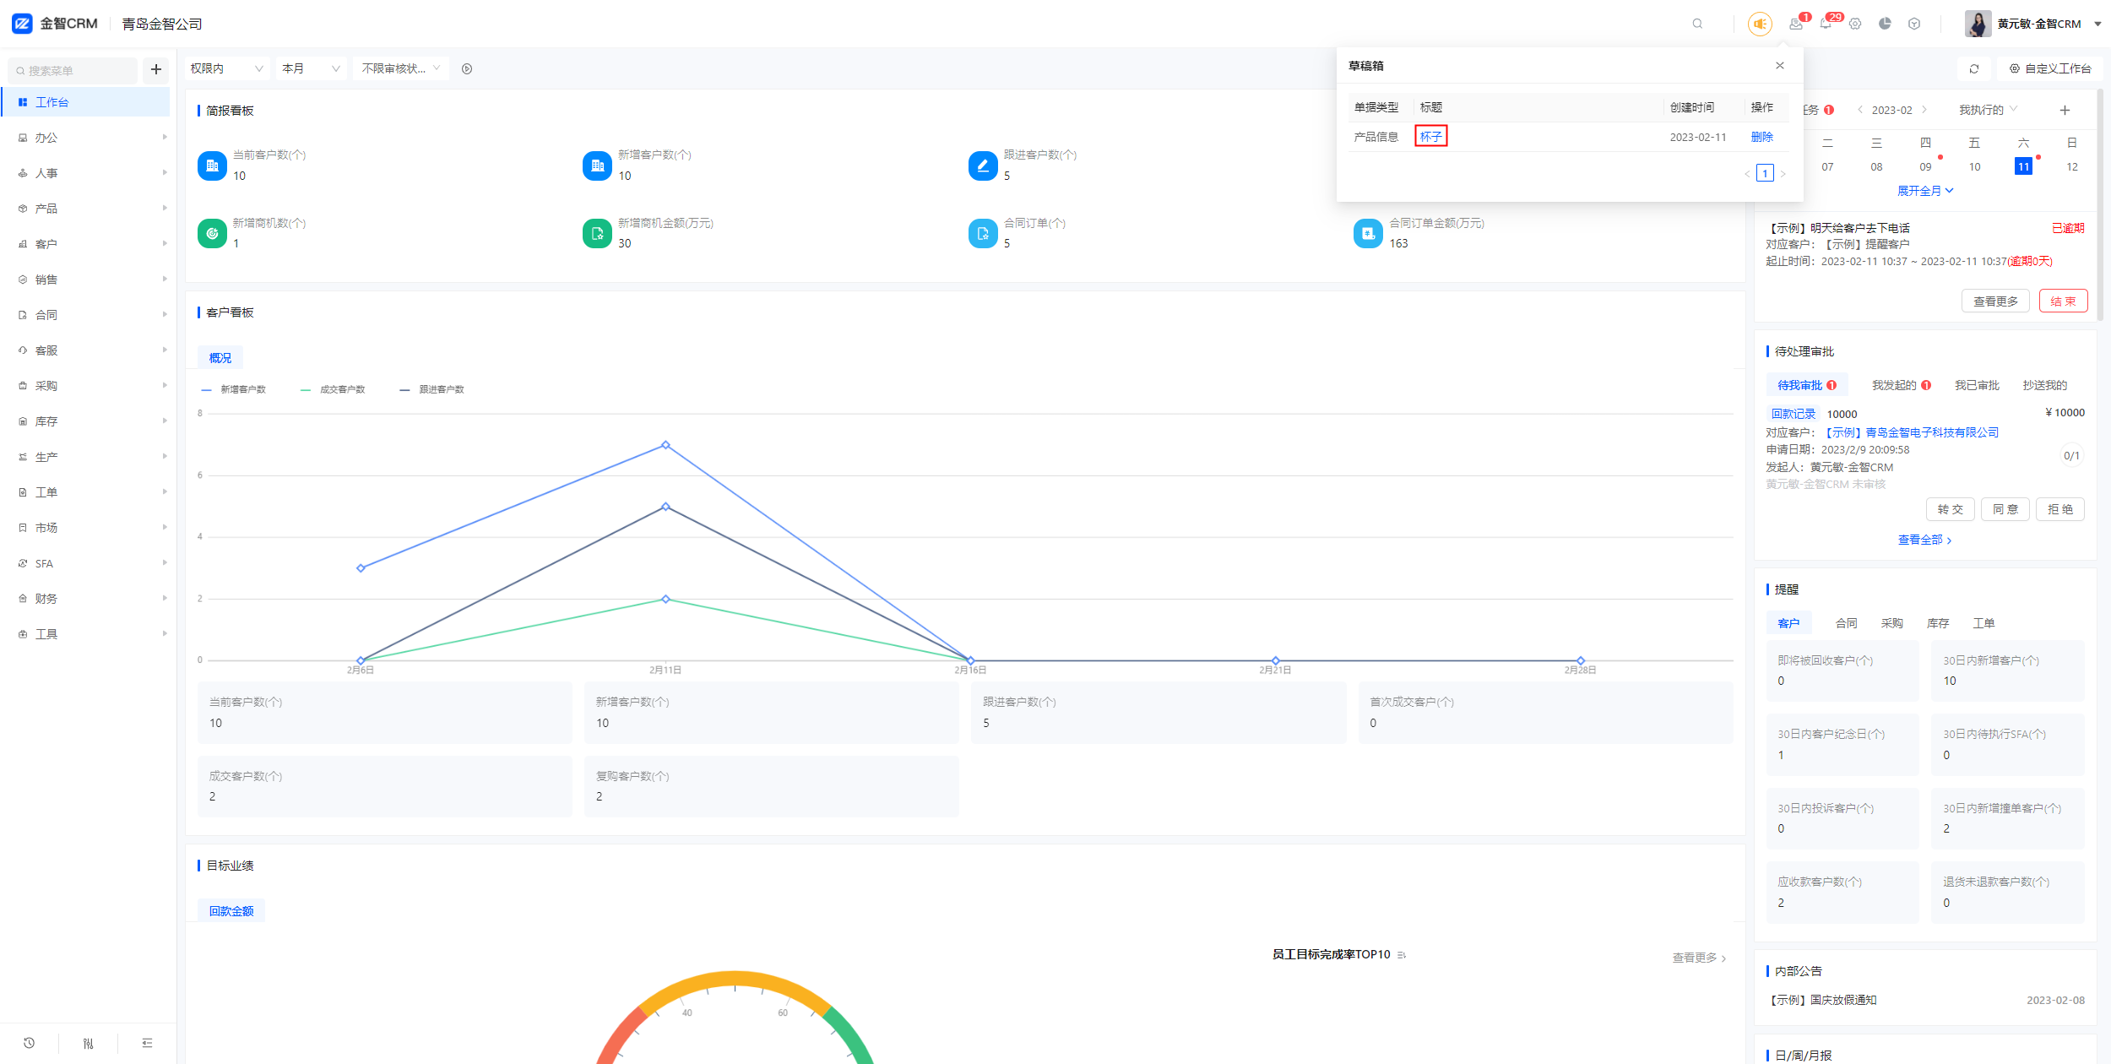
Task: Click the 拒绝 approval button
Action: click(2060, 509)
